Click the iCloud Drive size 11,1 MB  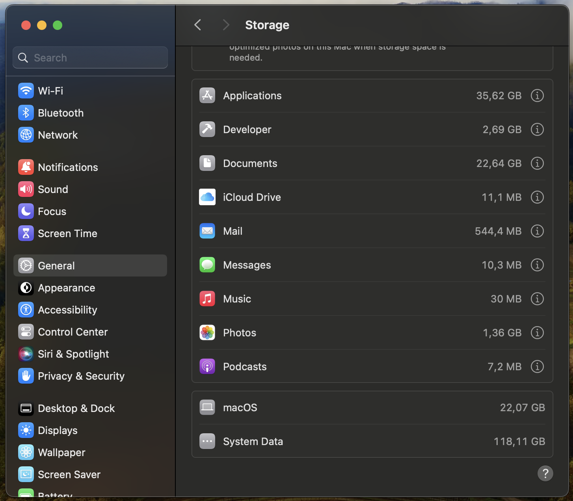(x=502, y=197)
